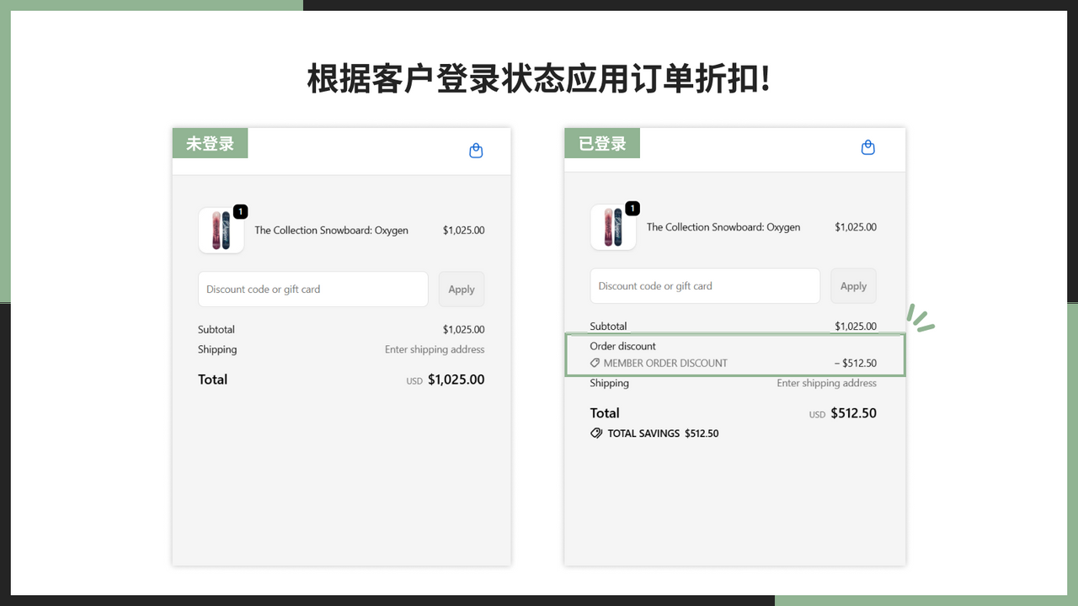The width and height of the screenshot is (1078, 606).
Task: Click quantity badge on the 未登录 snowboard thumbnail
Action: (x=240, y=211)
